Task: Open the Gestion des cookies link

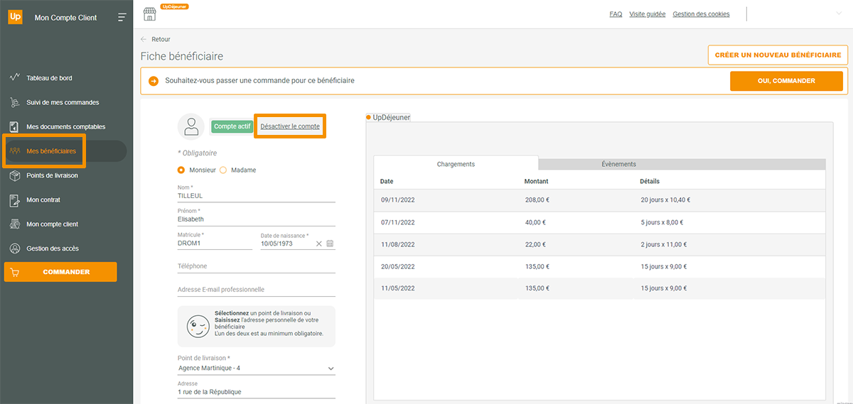Action: 701,14
